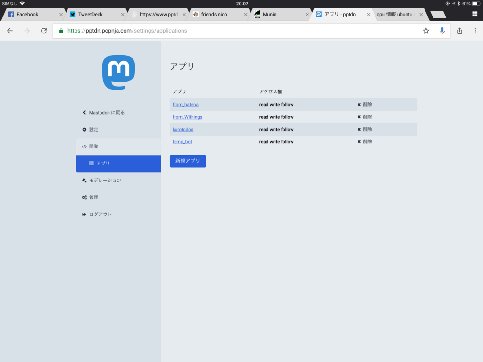This screenshot has height=362, width=483.
Task: Go back with the browser back arrow
Action: [x=10, y=31]
